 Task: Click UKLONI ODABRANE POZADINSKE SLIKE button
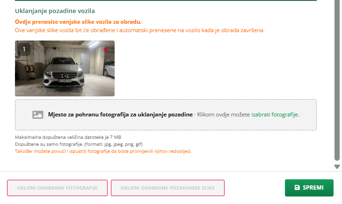click(168, 188)
